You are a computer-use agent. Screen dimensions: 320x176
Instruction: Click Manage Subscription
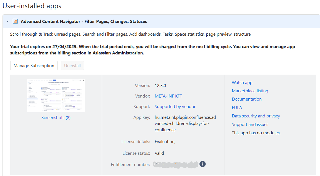click(x=34, y=65)
